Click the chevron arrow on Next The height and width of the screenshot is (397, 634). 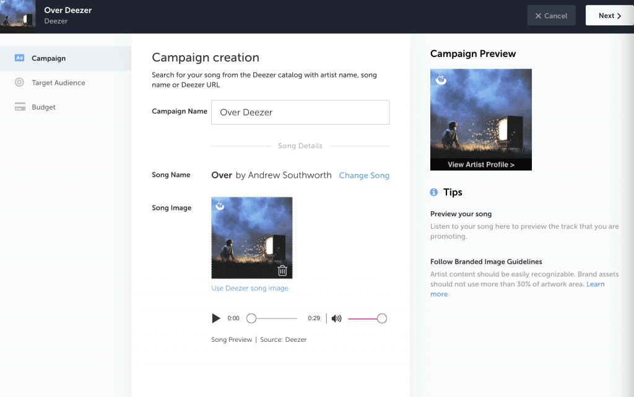pyautogui.click(x=619, y=15)
